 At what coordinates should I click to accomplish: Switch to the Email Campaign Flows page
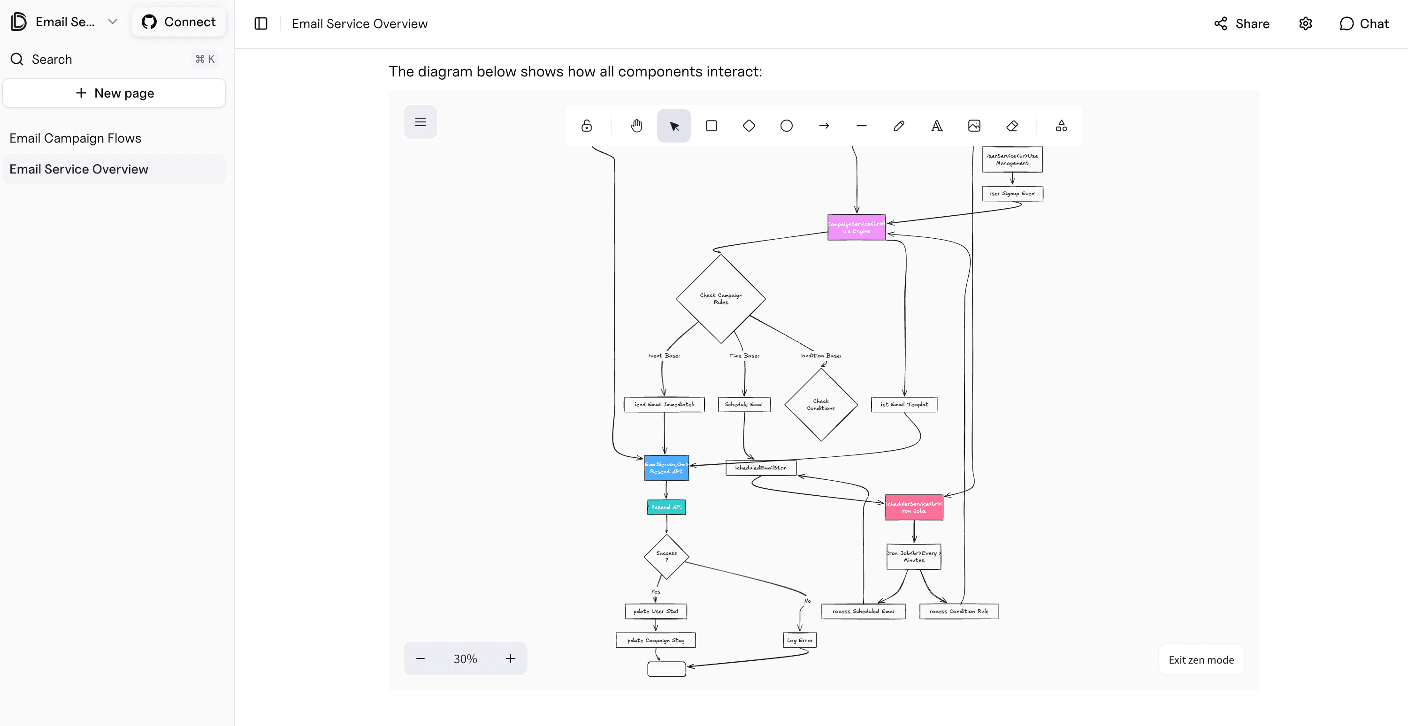tap(76, 138)
